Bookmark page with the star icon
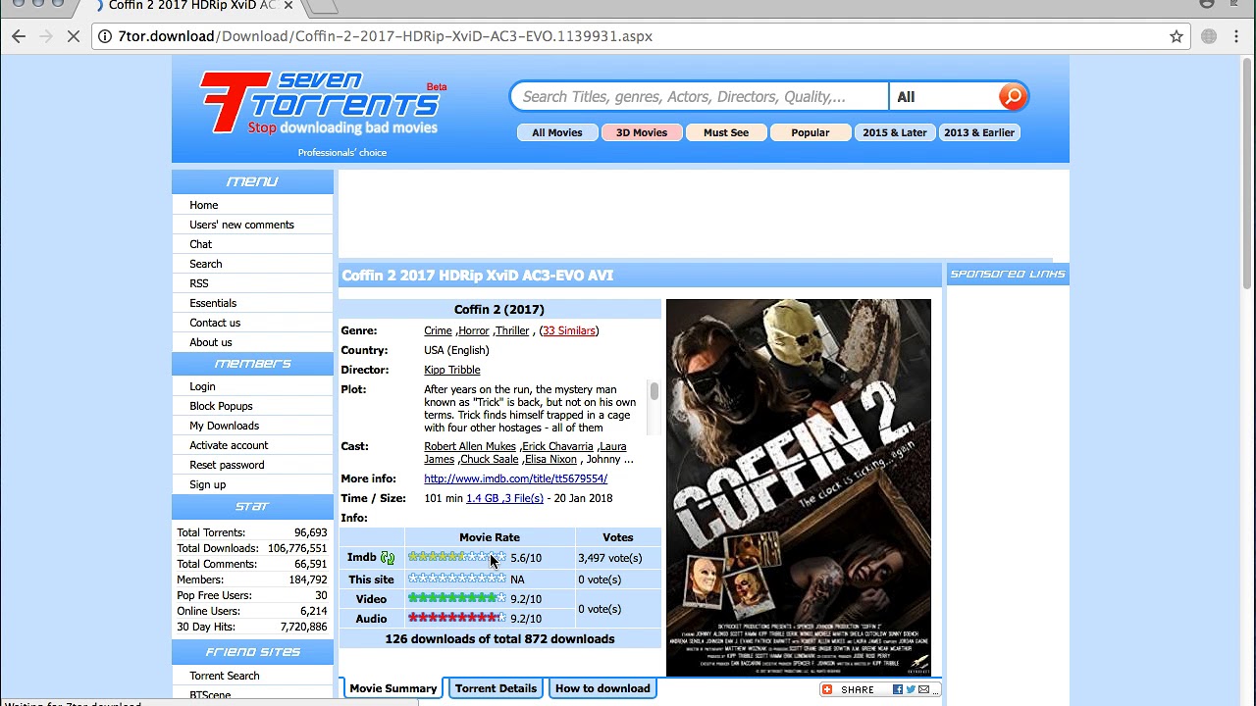Image resolution: width=1256 pixels, height=706 pixels. click(1177, 36)
